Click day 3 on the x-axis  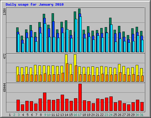[19, 115]
